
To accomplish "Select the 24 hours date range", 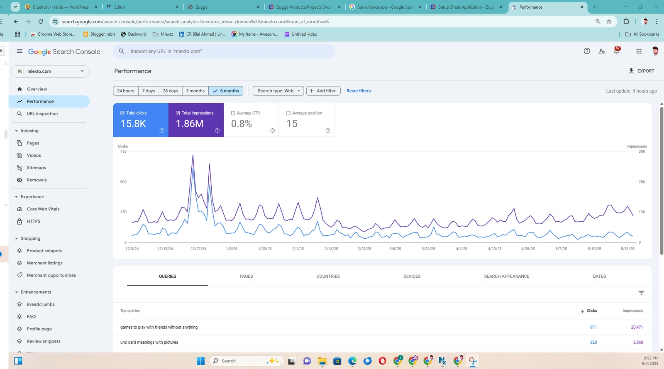I will point(126,91).
